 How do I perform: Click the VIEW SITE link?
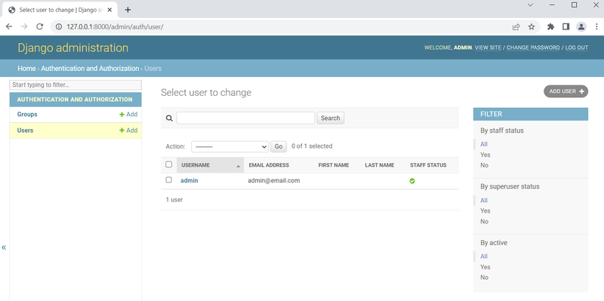[x=488, y=48]
